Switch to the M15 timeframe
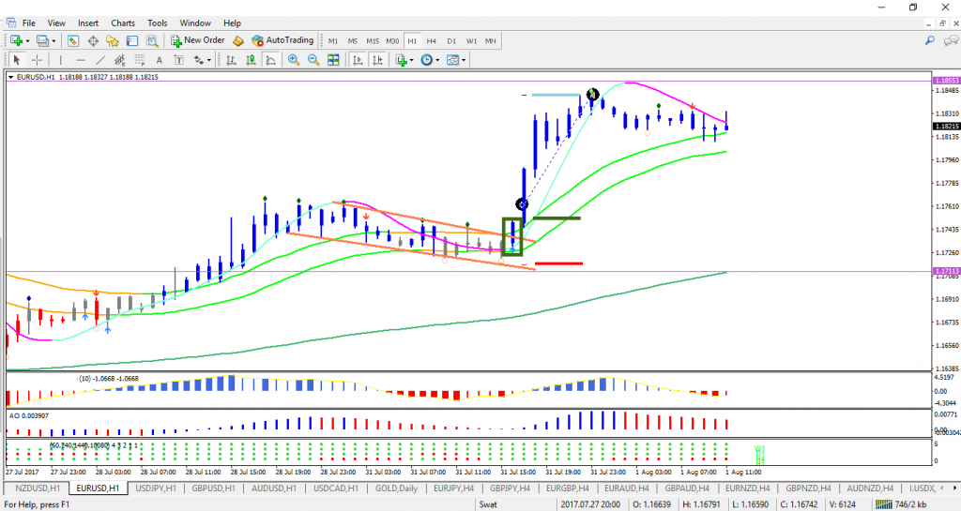Screen dimensions: 961x511 pyautogui.click(x=373, y=41)
